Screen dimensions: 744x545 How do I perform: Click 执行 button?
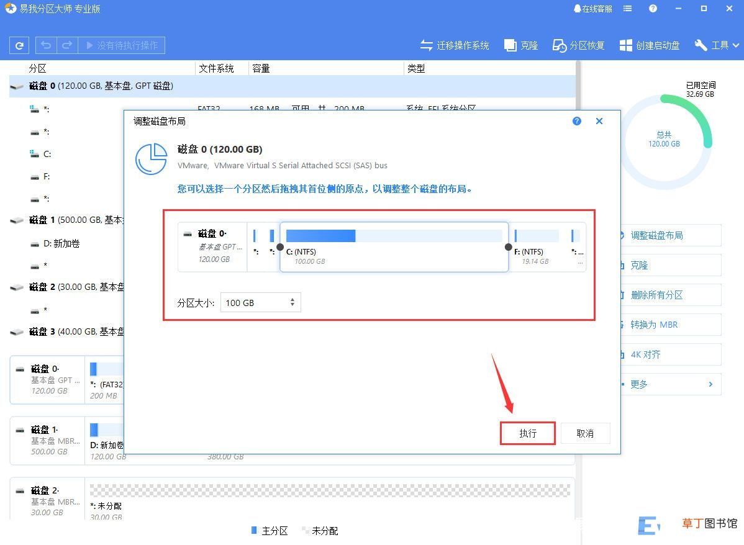tap(528, 433)
